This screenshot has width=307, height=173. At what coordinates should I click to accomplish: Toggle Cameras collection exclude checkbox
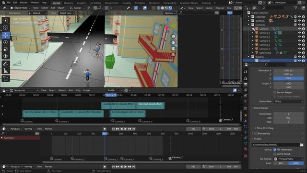(295, 25)
